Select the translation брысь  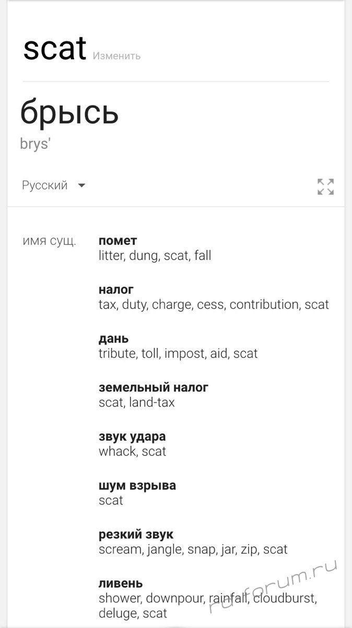click(x=69, y=112)
